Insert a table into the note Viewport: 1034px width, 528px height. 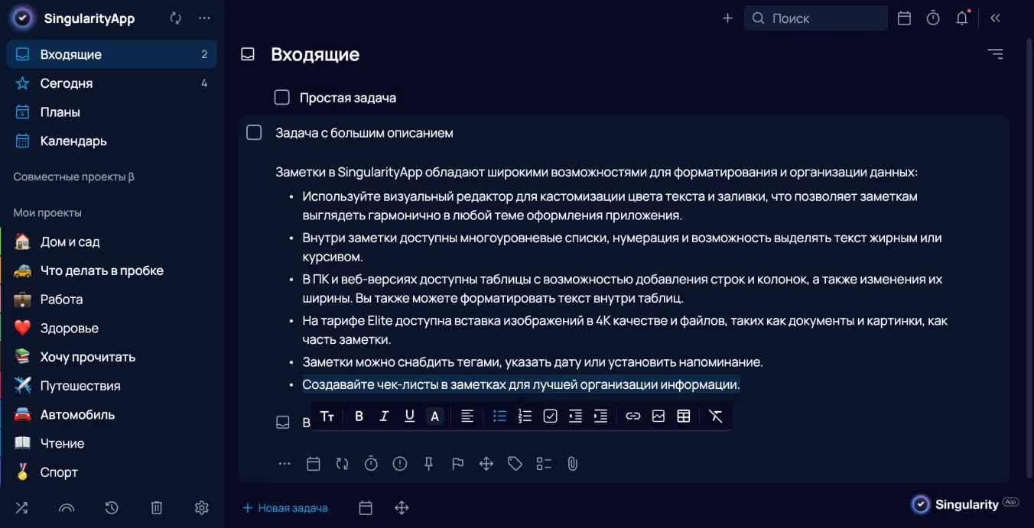[x=684, y=416]
